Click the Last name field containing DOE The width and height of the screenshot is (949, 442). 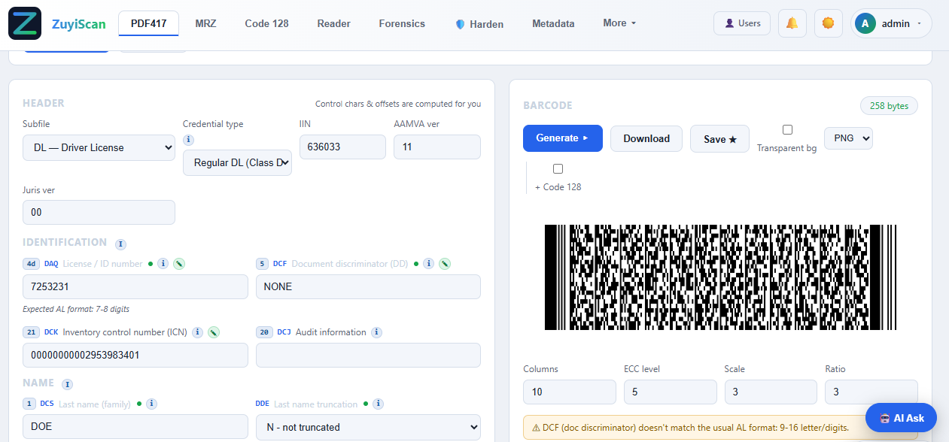click(x=135, y=426)
